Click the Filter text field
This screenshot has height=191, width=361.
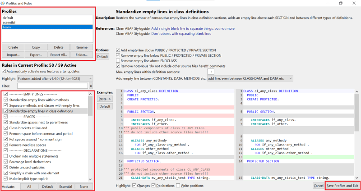point(52,86)
